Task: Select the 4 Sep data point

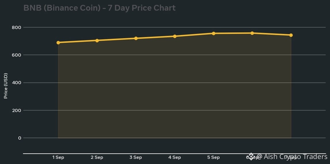Action: click(175, 36)
